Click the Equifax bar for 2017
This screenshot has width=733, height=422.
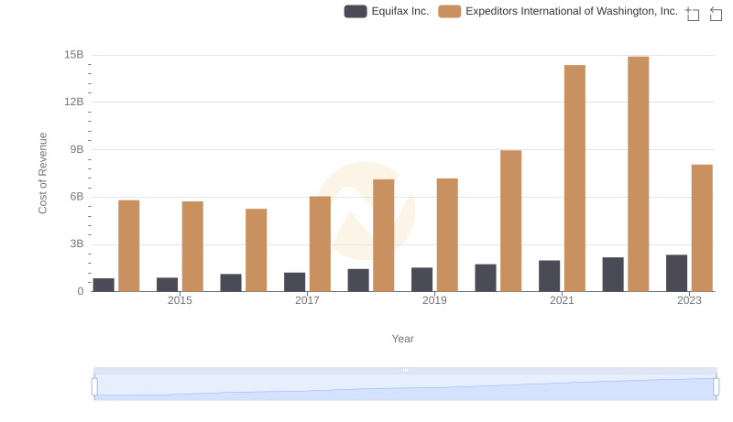click(x=294, y=282)
